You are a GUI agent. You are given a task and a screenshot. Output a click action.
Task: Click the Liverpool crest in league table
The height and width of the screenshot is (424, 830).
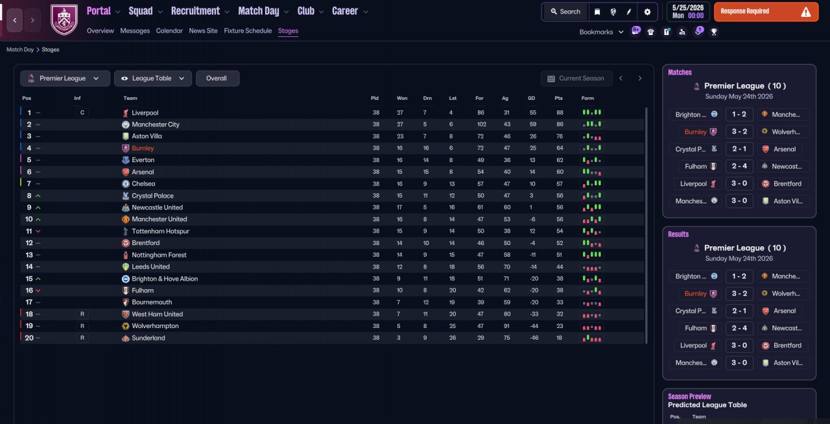(126, 113)
